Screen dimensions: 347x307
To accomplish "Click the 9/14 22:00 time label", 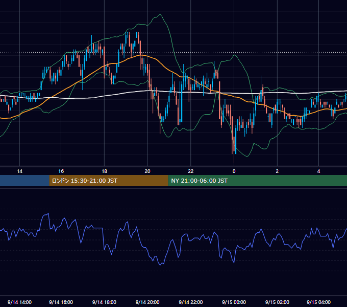I will (x=191, y=302).
